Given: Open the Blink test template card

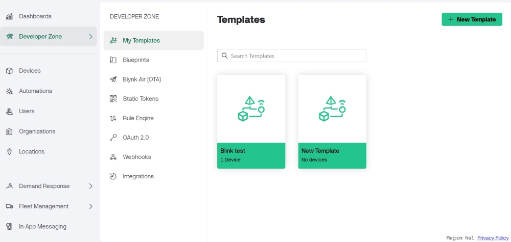Looking at the screenshot, I should click(x=251, y=122).
